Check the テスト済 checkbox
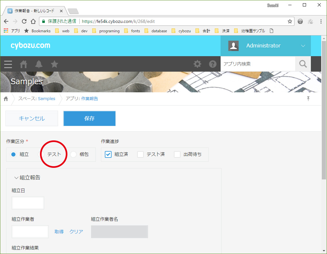327x254 pixels. (x=140, y=155)
